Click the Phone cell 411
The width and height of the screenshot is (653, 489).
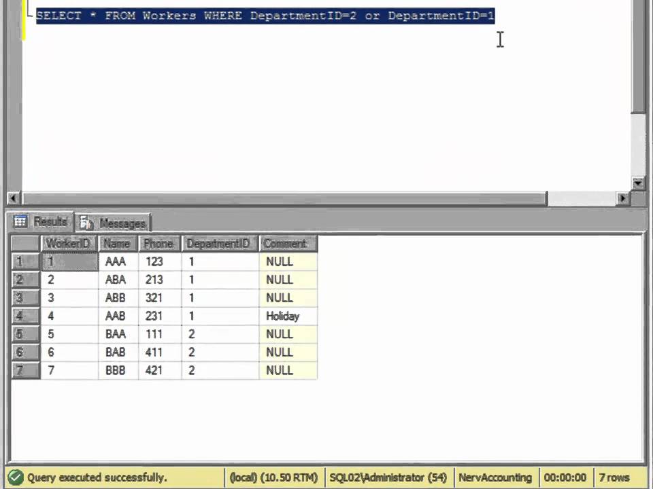coord(160,352)
